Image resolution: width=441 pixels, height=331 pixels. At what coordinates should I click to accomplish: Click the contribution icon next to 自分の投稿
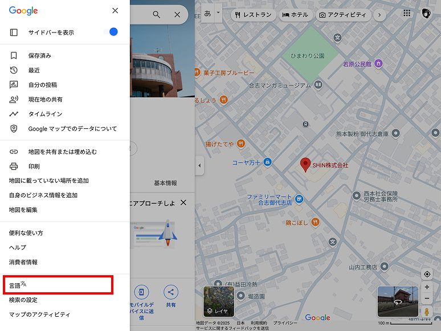14,85
